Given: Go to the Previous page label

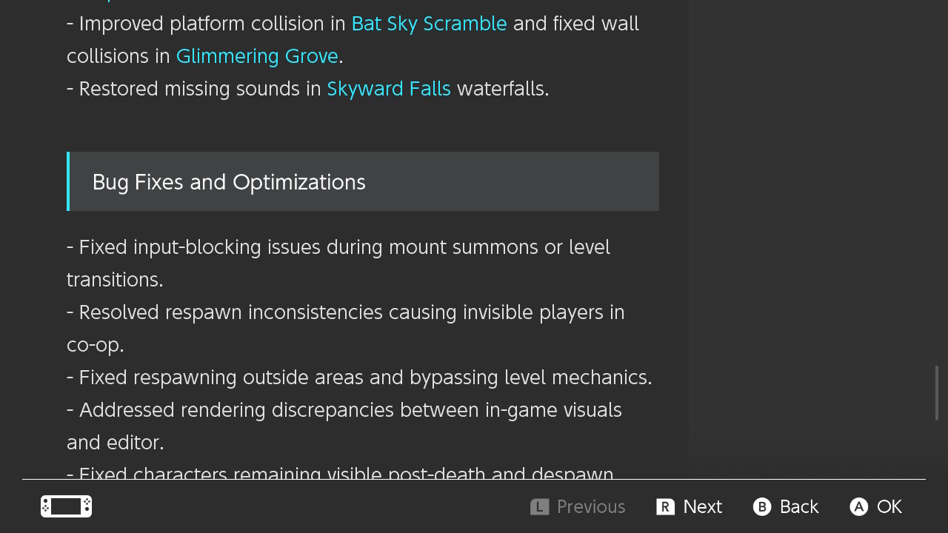Looking at the screenshot, I should coord(590,506).
